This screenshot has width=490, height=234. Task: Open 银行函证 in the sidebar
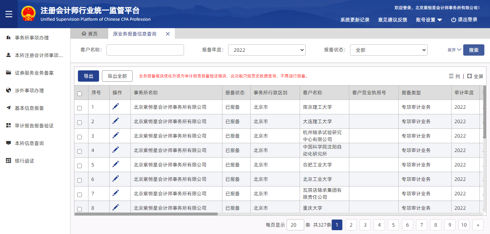coord(24,161)
